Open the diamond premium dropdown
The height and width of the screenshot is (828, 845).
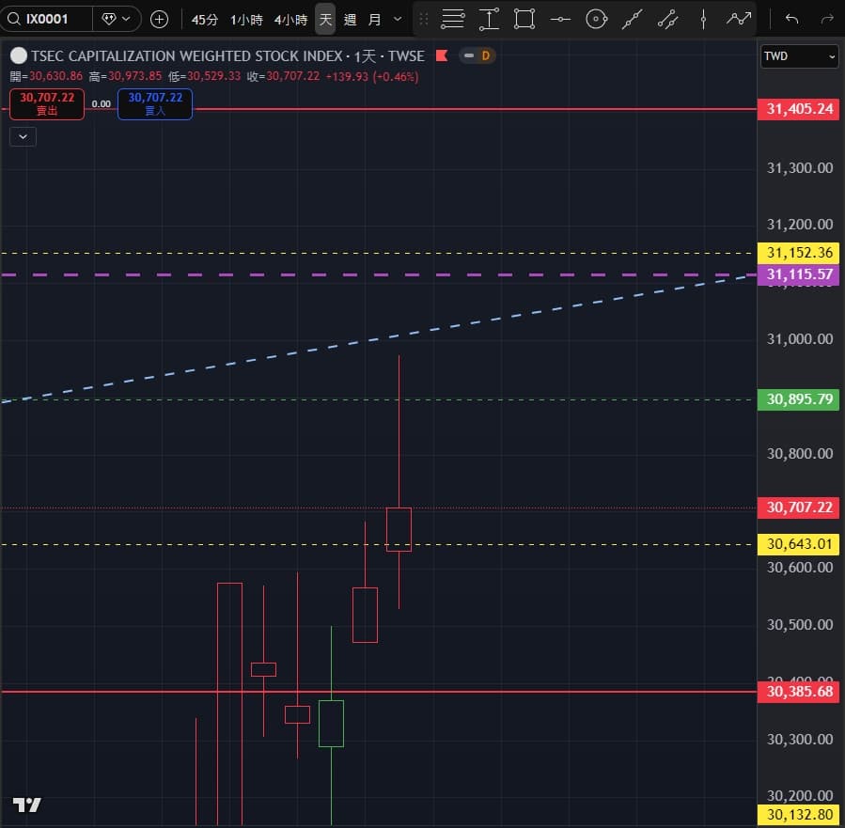(117, 20)
